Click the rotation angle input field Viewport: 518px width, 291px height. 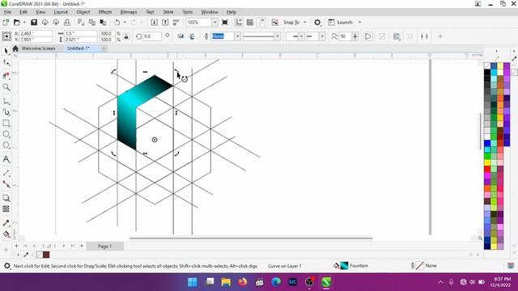pyautogui.click(x=152, y=36)
